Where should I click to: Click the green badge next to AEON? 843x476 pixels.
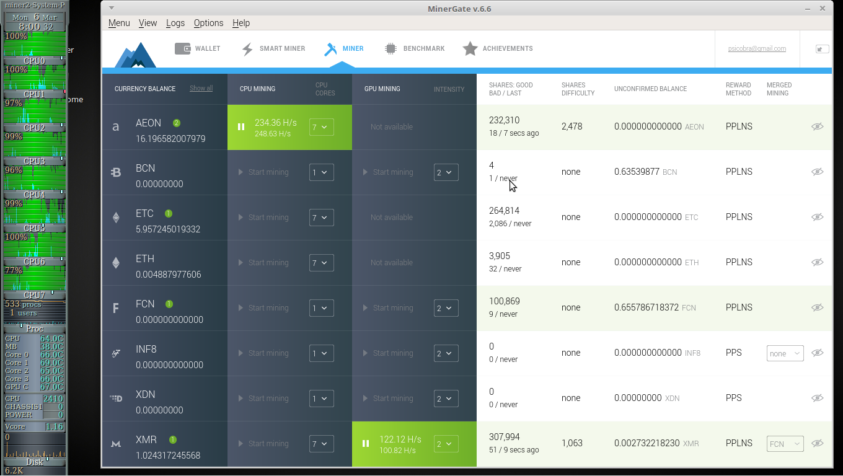pyautogui.click(x=177, y=123)
